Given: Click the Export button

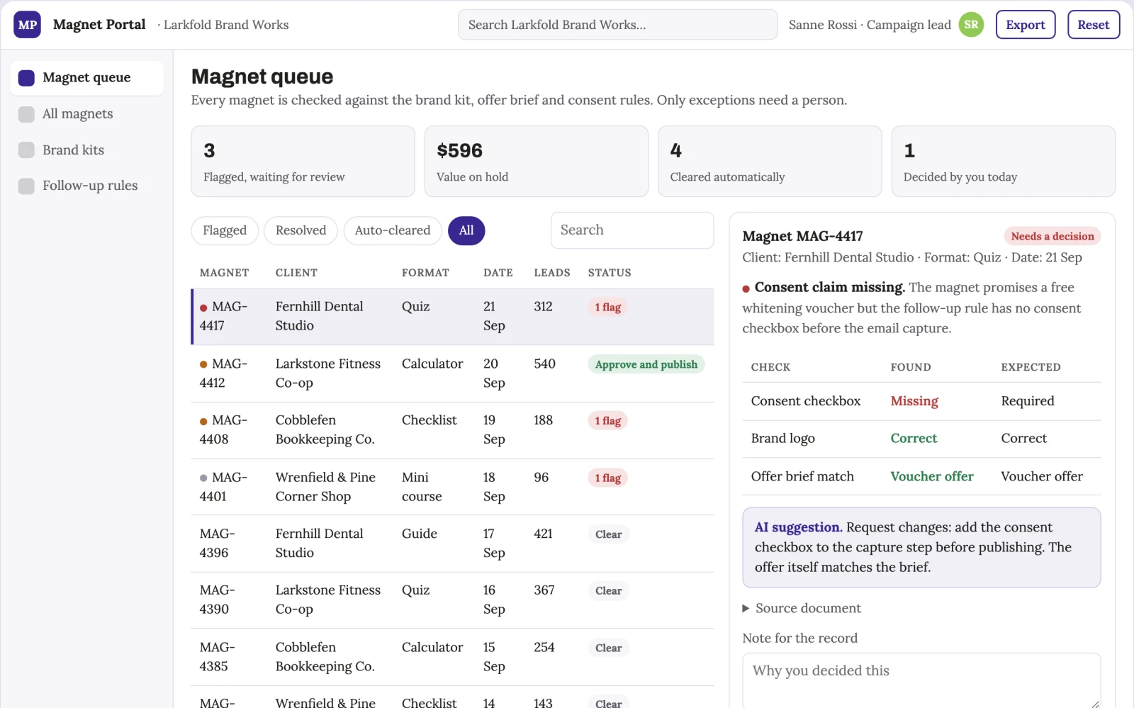Looking at the screenshot, I should [x=1026, y=25].
